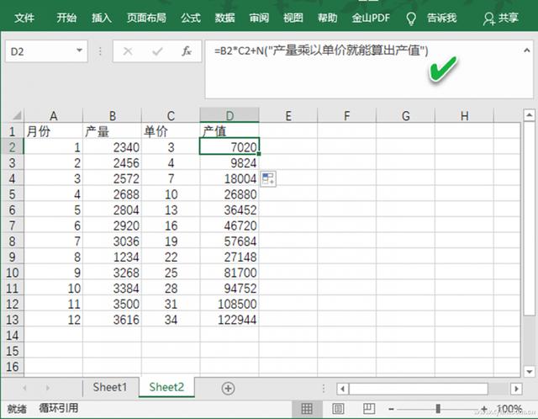
Task: Open the 文件 menu
Action: click(24, 18)
